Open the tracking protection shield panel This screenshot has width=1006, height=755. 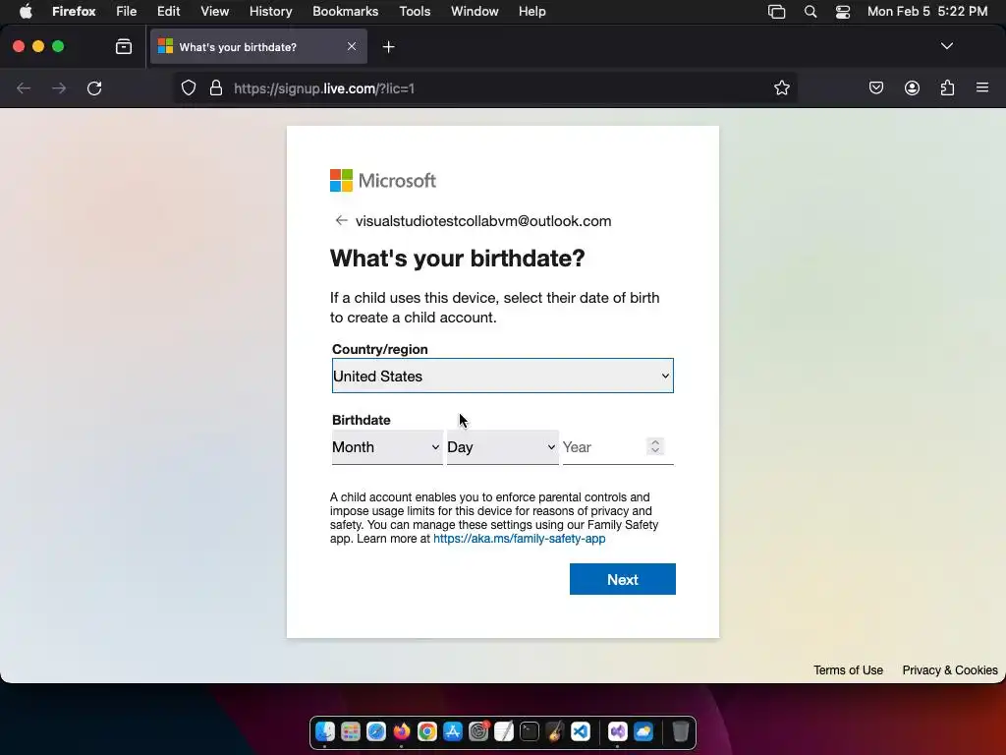click(x=188, y=87)
